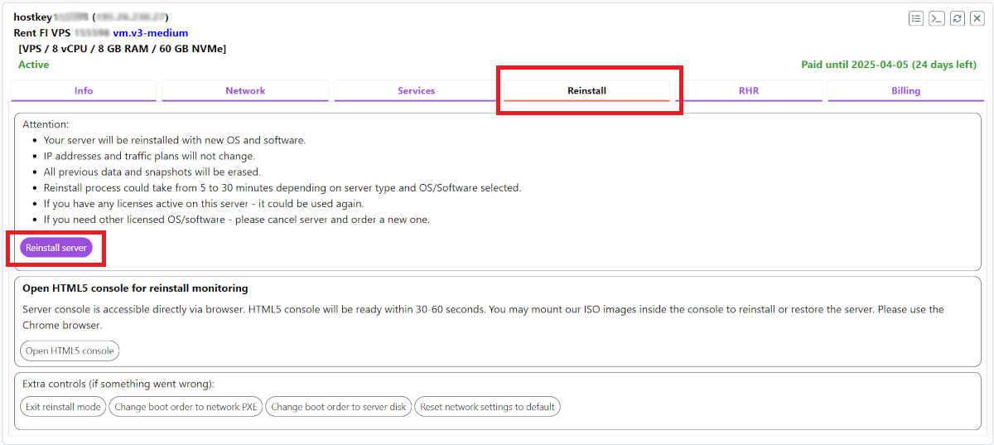Click the hostkey server name heading
994x445 pixels.
[33, 17]
